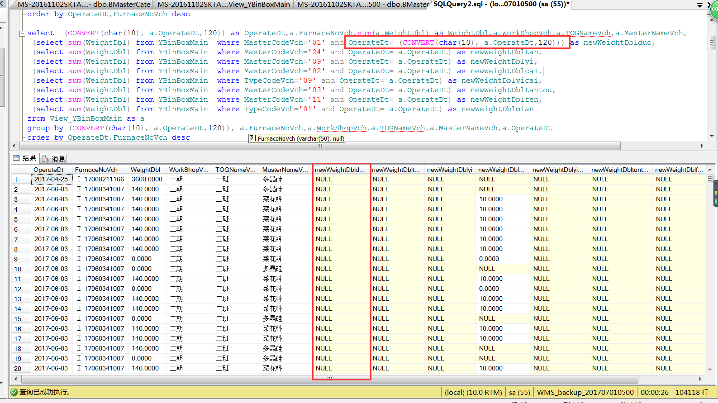Click the 菜花料 cell in row 3
Image resolution: width=718 pixels, height=403 pixels.
[286, 199]
